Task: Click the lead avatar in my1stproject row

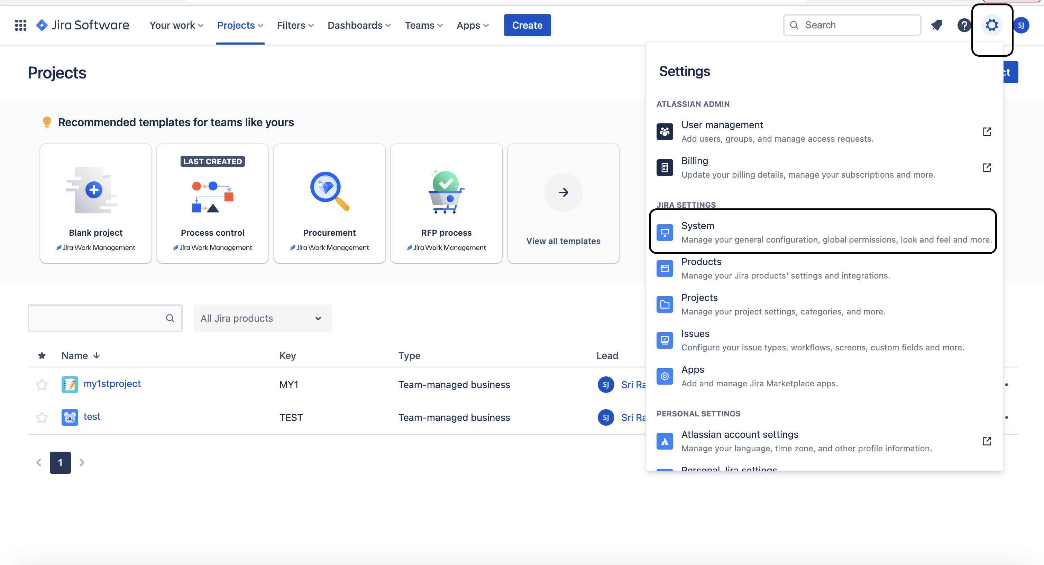Action: [x=605, y=385]
